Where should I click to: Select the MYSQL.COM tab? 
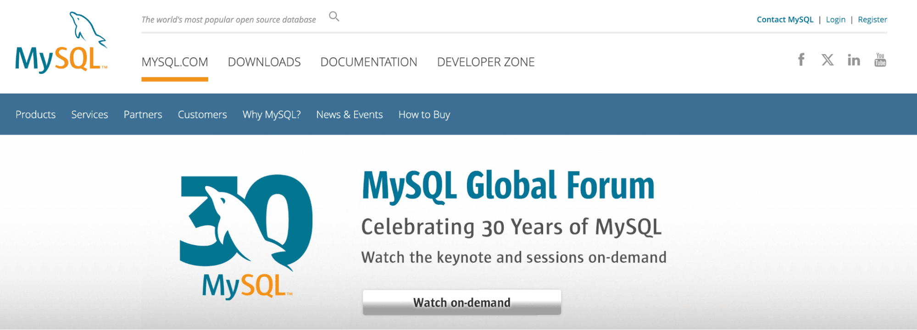[175, 62]
